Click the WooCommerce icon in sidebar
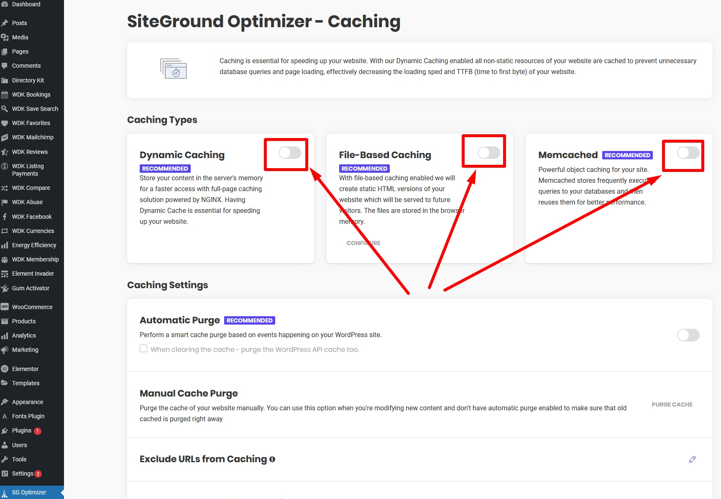Image resolution: width=721 pixels, height=499 pixels. tap(5, 307)
